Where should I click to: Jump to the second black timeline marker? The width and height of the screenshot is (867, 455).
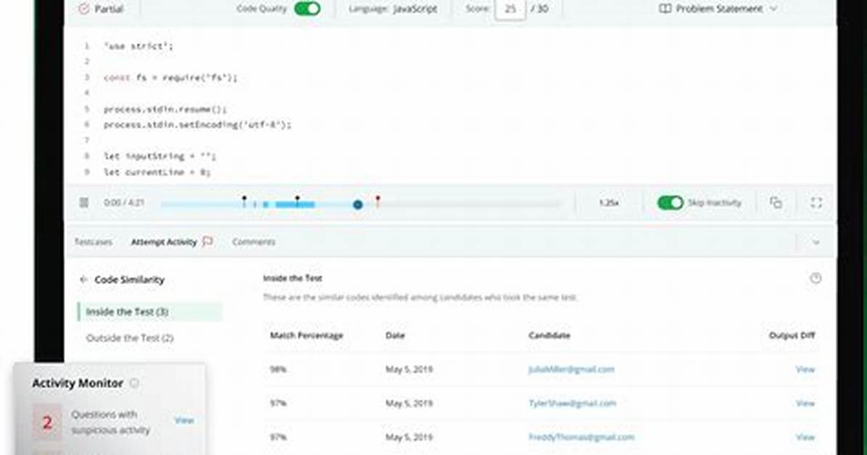click(x=297, y=201)
